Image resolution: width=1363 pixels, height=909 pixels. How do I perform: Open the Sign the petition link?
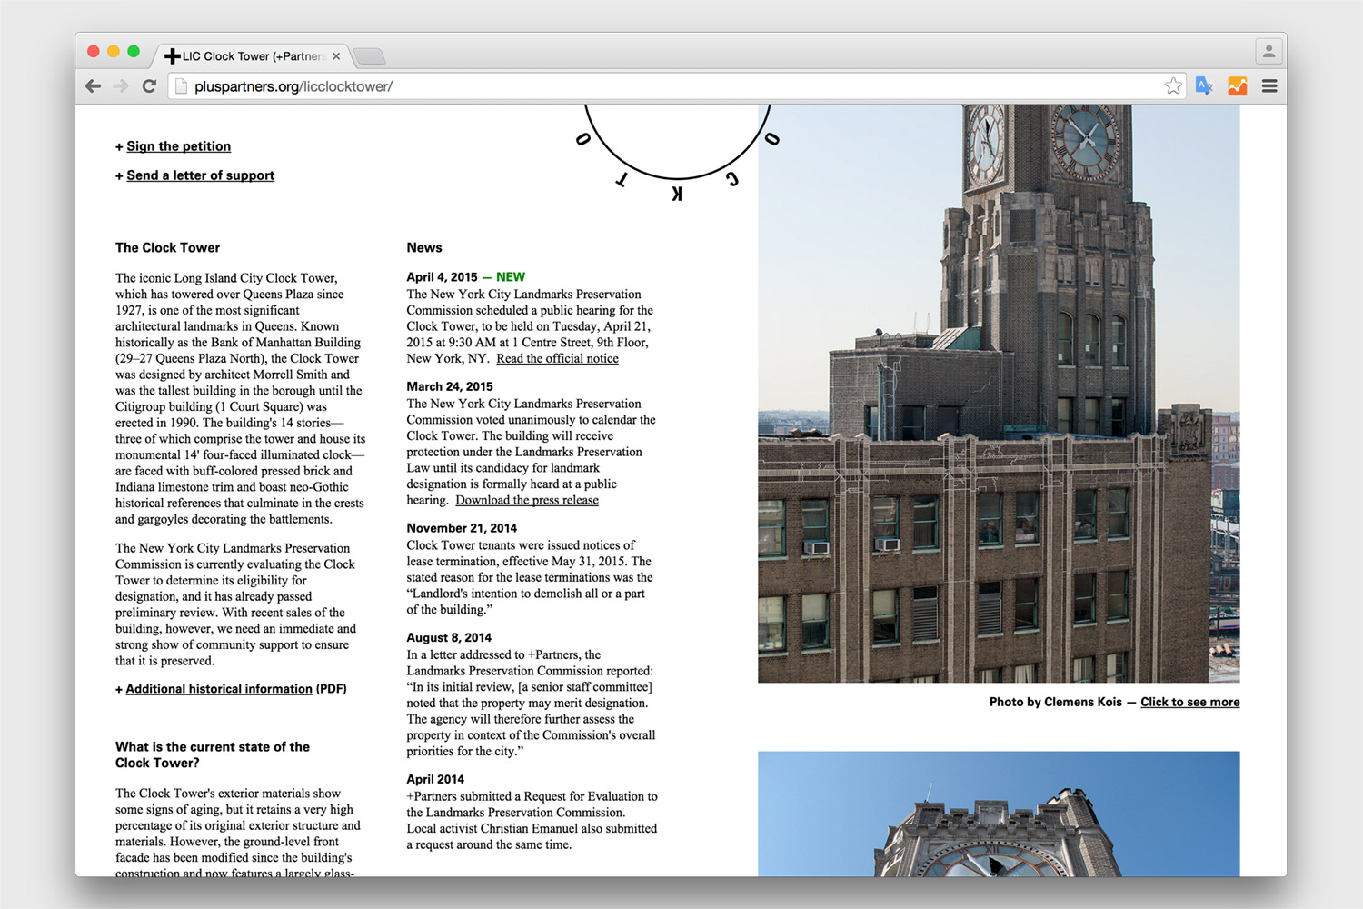tap(178, 146)
